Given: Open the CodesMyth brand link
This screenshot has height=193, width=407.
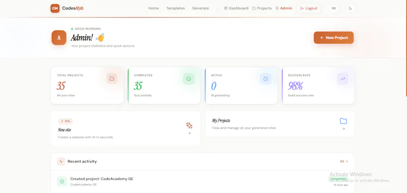Looking at the screenshot, I should [x=73, y=8].
